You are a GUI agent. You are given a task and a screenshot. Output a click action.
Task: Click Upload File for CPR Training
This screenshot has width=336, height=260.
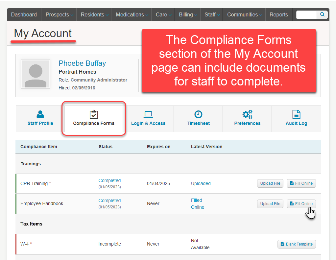point(270,183)
